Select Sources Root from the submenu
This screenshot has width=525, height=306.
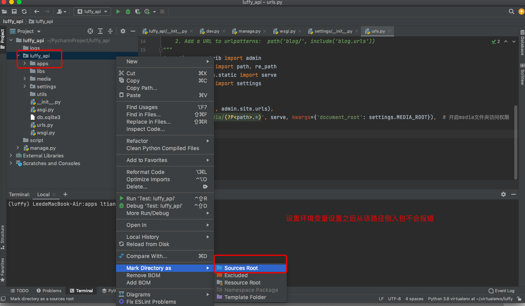click(x=241, y=268)
